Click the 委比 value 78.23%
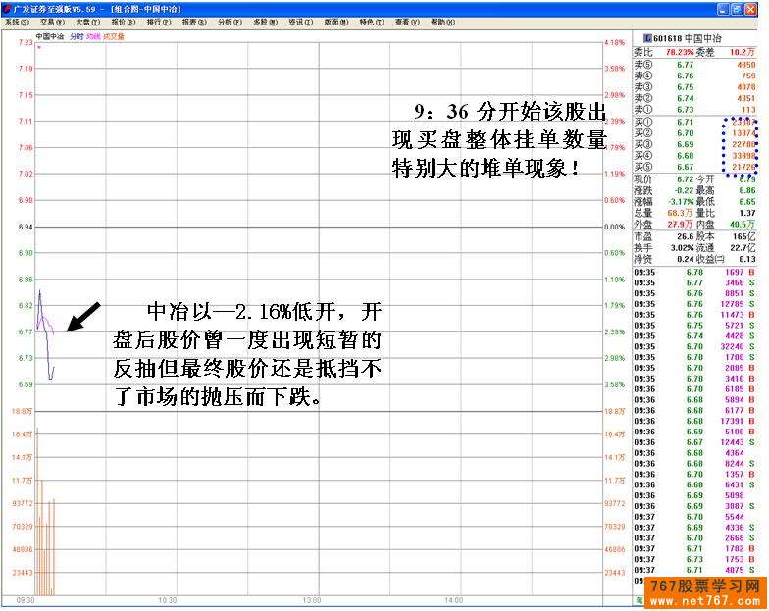This screenshot has height=611, width=769. point(680,52)
